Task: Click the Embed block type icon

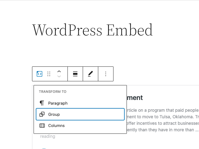Action: [39, 74]
